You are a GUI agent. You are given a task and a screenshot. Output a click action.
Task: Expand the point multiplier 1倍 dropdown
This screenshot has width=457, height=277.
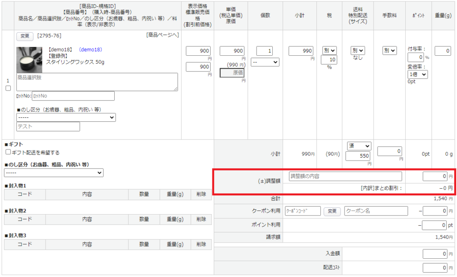click(x=418, y=74)
